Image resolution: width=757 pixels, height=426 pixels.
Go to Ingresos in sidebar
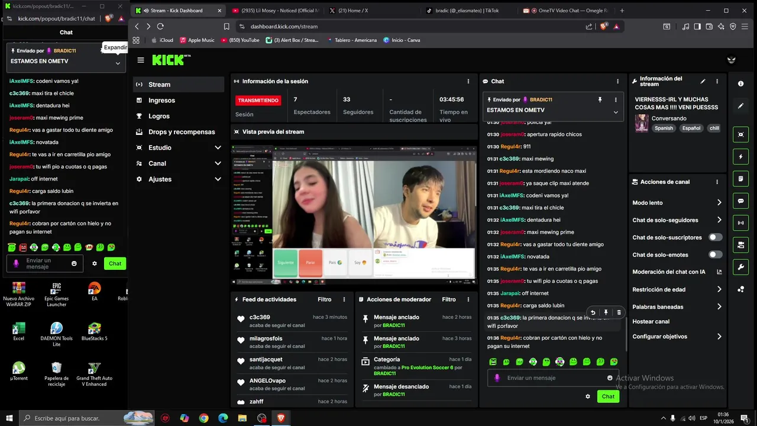click(179, 101)
